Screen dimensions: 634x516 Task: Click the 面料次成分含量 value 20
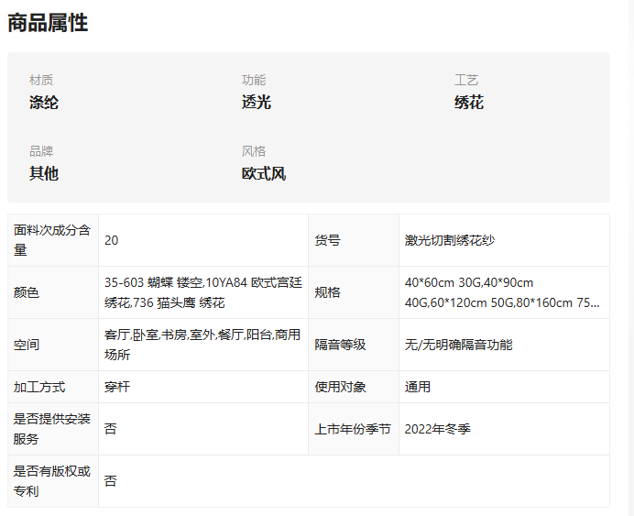111,240
